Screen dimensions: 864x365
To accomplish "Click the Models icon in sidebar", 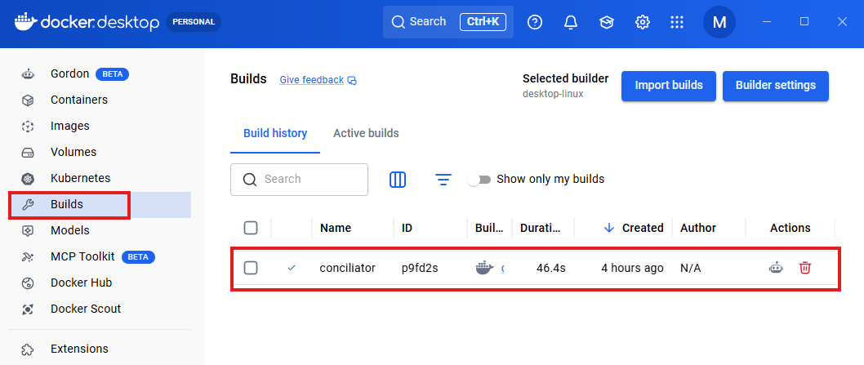I will pos(28,230).
